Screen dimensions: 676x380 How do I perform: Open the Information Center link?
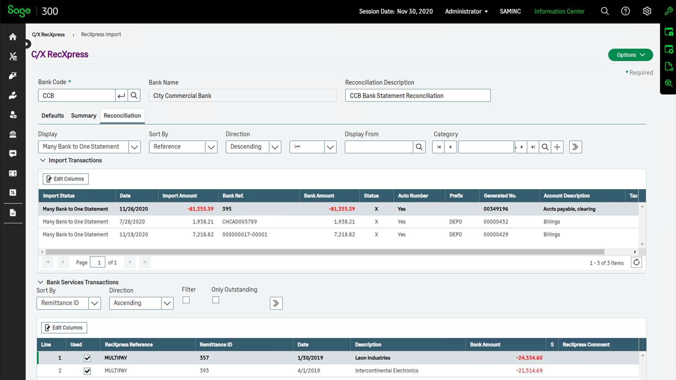pos(559,11)
